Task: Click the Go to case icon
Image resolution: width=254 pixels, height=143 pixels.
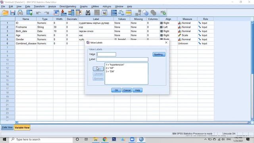Action: pyautogui.click(x=56, y=13)
